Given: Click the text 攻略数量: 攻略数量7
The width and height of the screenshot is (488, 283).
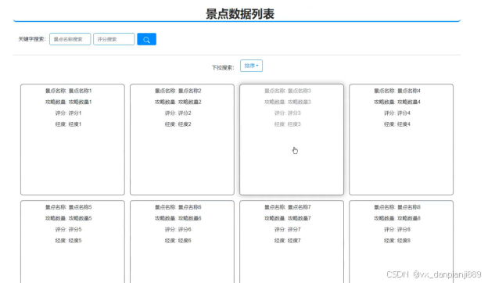Looking at the screenshot, I should pyautogui.click(x=288, y=218).
